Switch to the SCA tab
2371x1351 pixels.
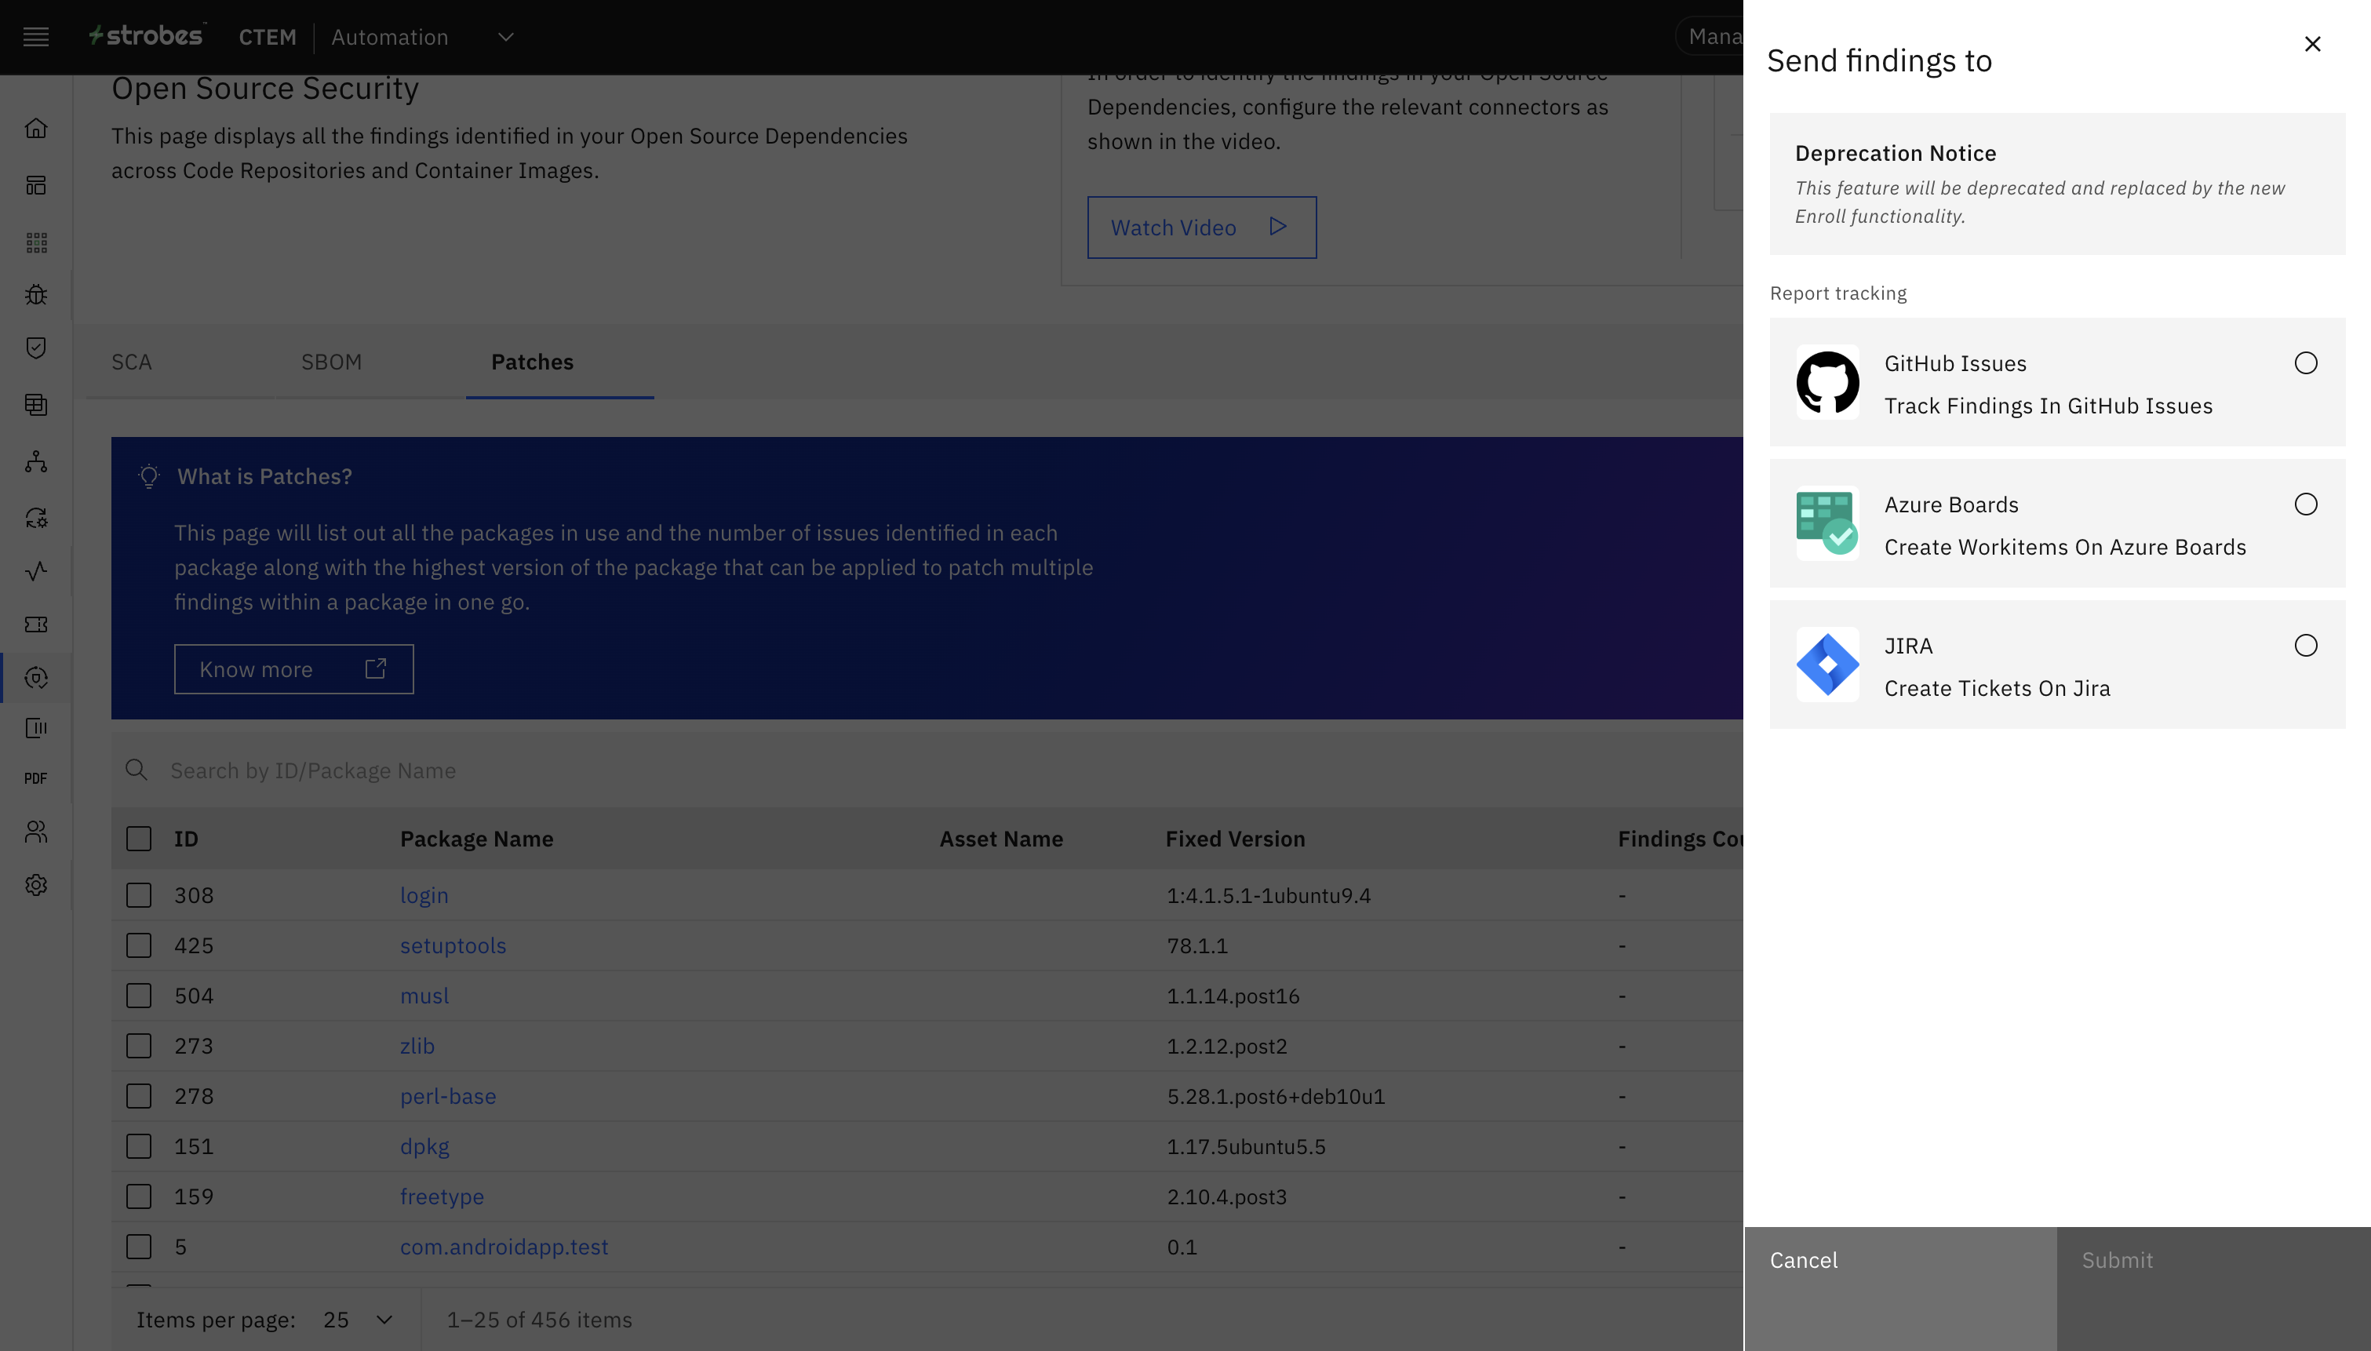point(132,362)
